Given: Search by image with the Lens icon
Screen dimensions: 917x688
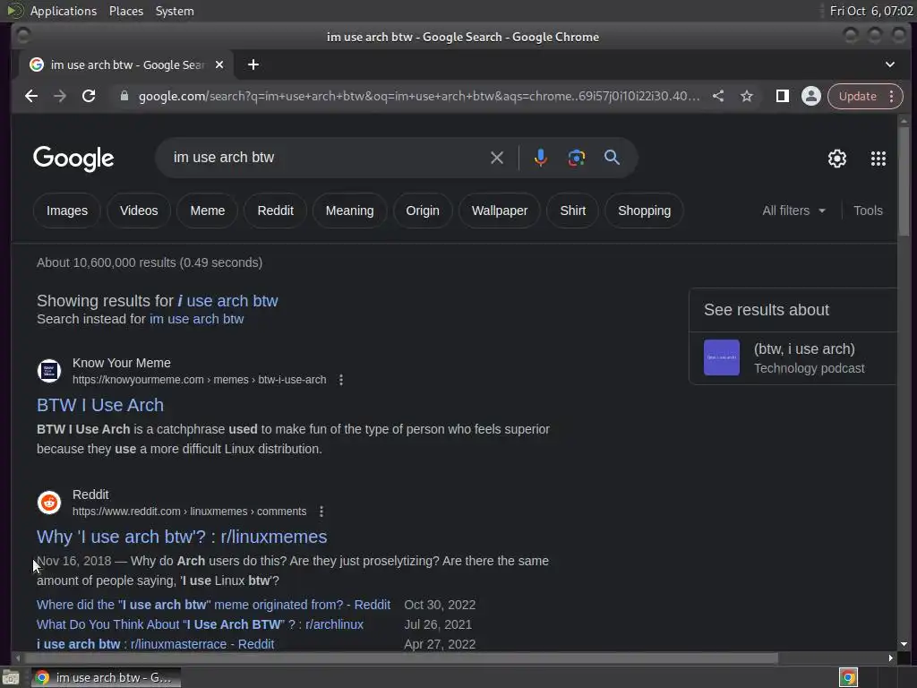Looking at the screenshot, I should [577, 158].
